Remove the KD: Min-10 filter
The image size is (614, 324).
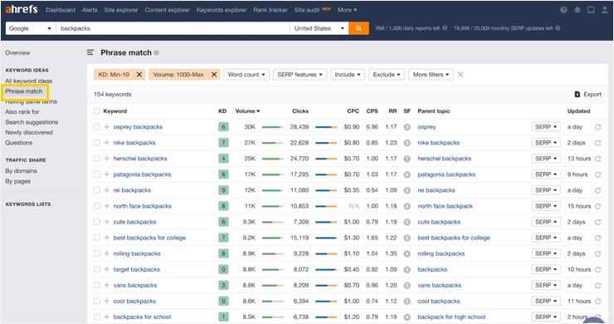pyautogui.click(x=139, y=75)
